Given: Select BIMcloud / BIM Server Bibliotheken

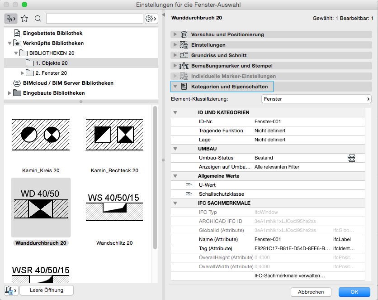Looking at the screenshot, I should point(68,83).
